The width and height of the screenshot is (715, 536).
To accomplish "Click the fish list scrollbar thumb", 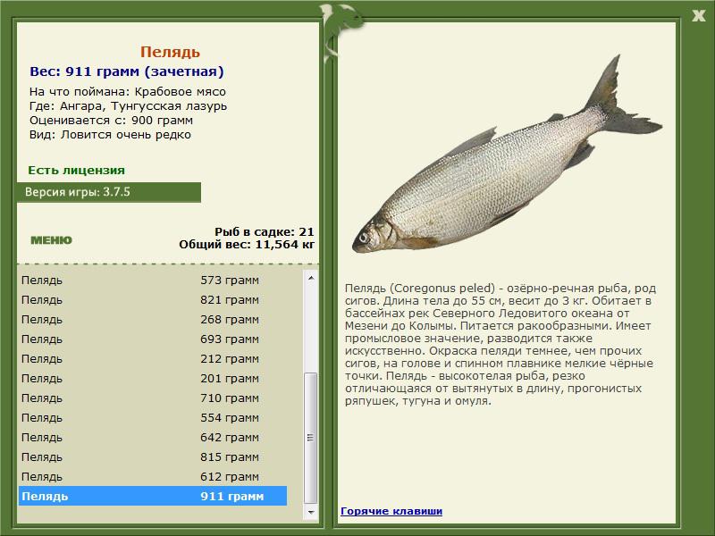I will (x=310, y=438).
